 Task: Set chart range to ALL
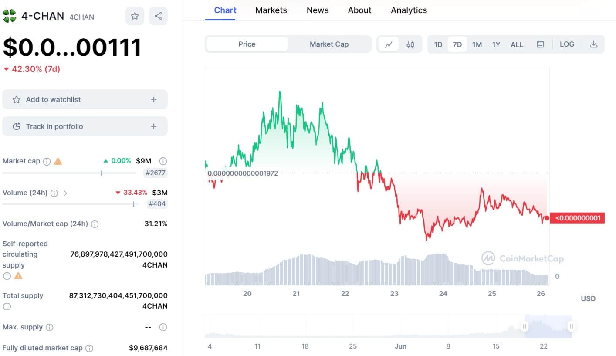click(x=517, y=44)
